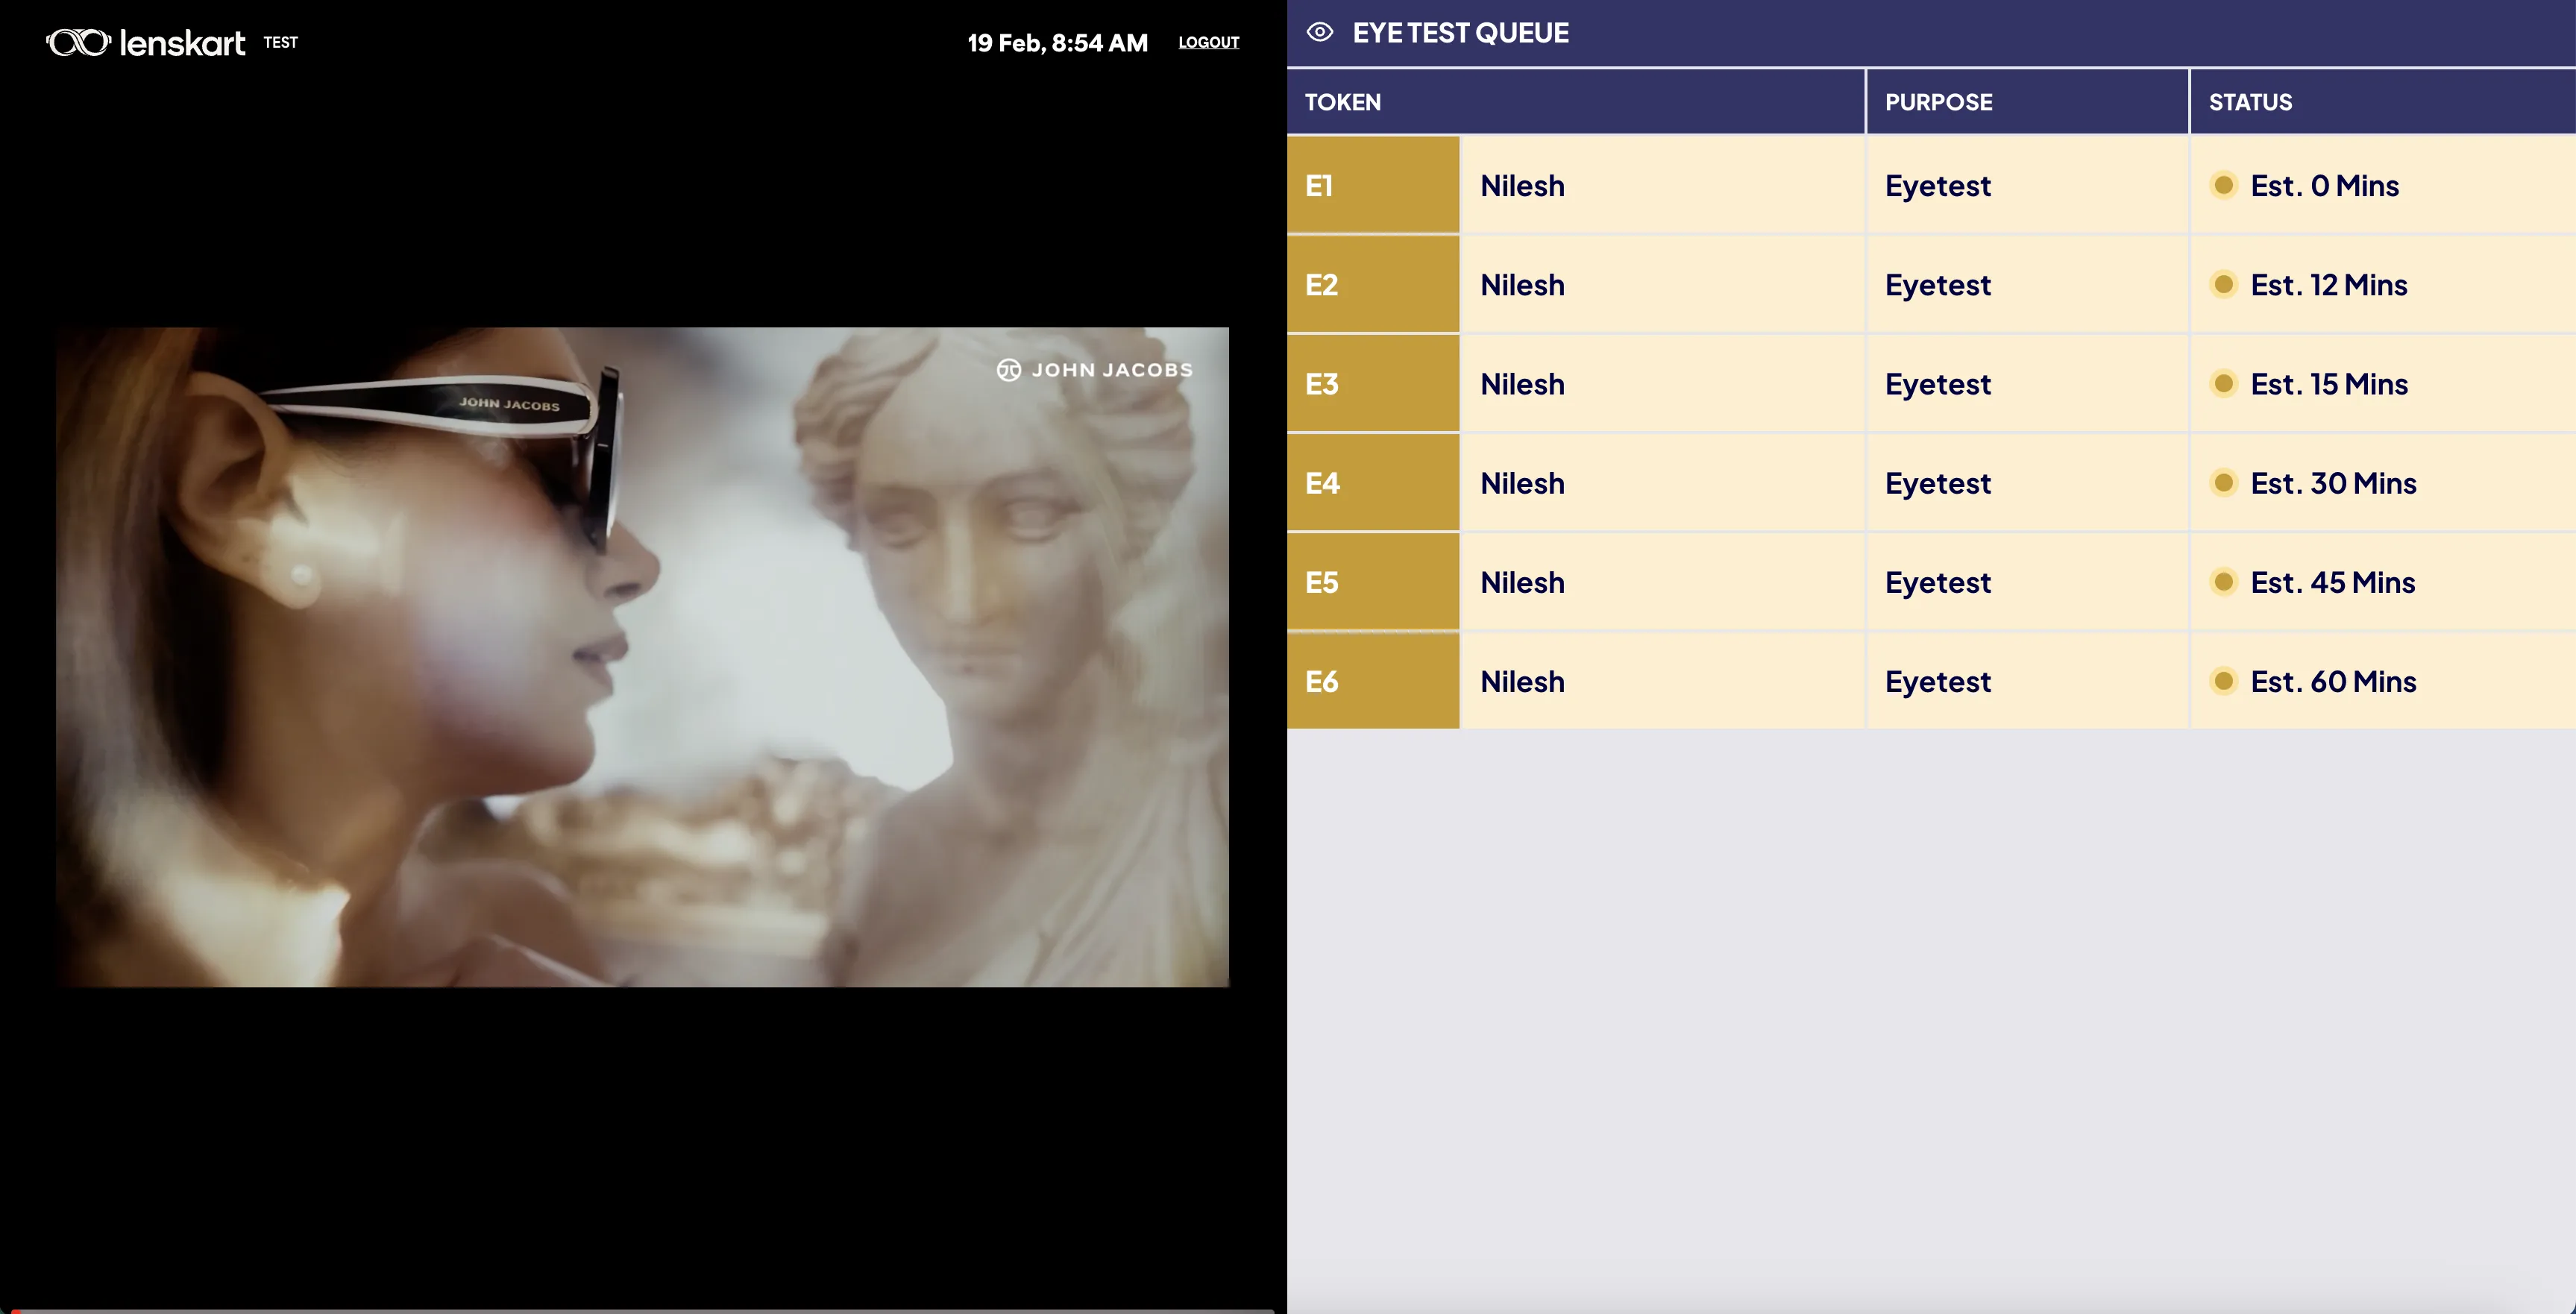
Task: Click the status dot for Est. 15 Mins
Action: click(x=2223, y=383)
